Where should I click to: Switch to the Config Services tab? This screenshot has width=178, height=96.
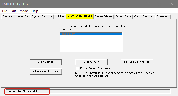click(144, 16)
